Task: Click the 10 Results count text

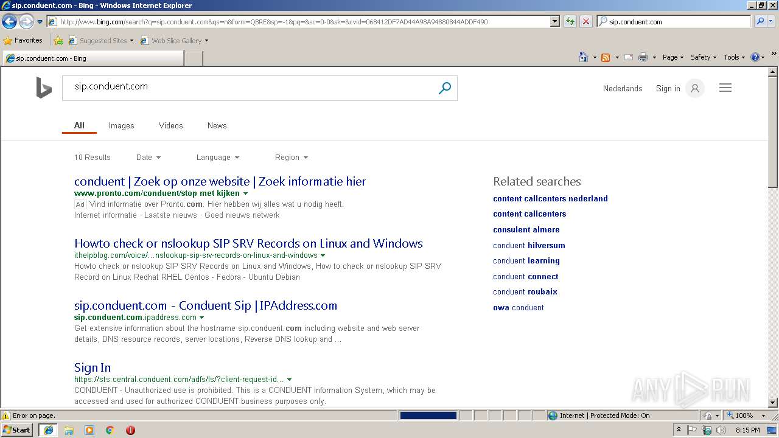Action: [93, 157]
